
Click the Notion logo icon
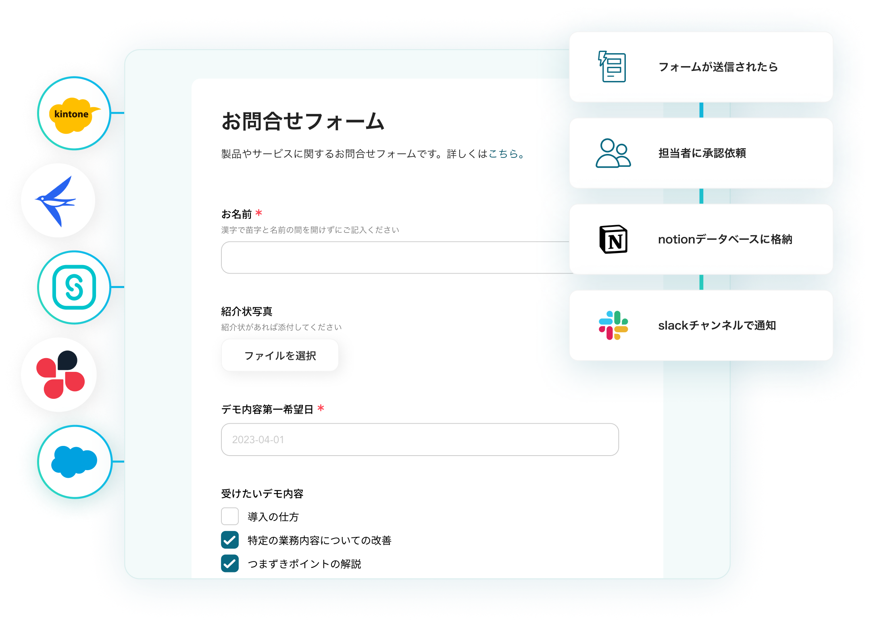click(x=613, y=239)
